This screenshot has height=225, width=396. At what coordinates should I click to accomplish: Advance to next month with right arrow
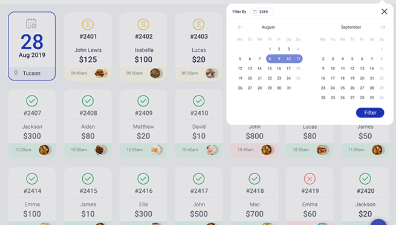[x=382, y=27]
